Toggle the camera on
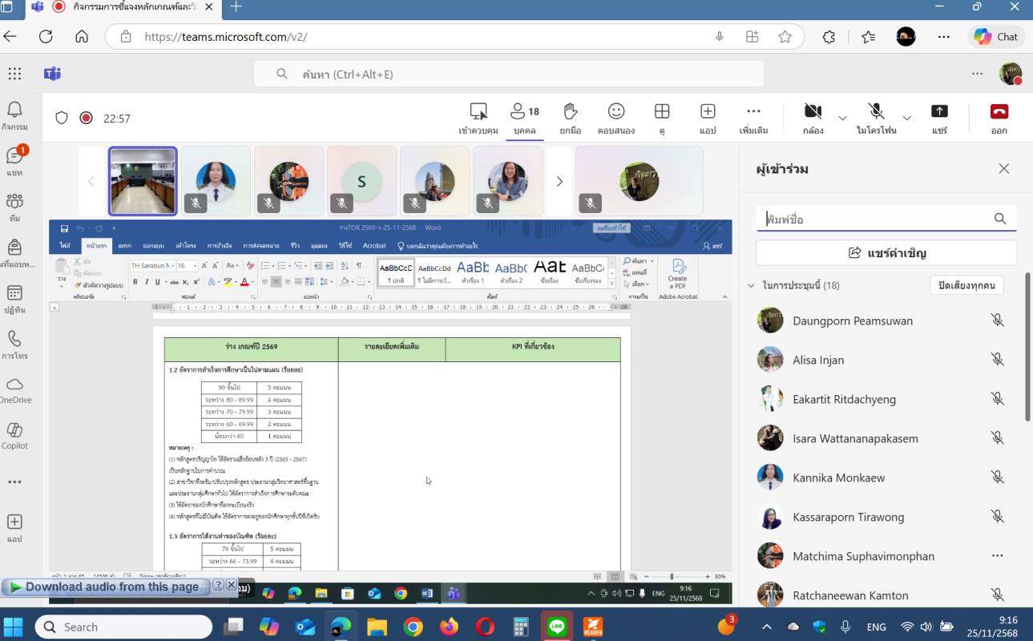 coord(813,118)
